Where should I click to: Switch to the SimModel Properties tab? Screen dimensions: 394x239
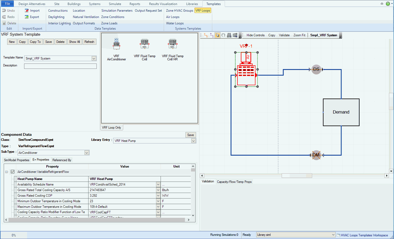(17, 160)
